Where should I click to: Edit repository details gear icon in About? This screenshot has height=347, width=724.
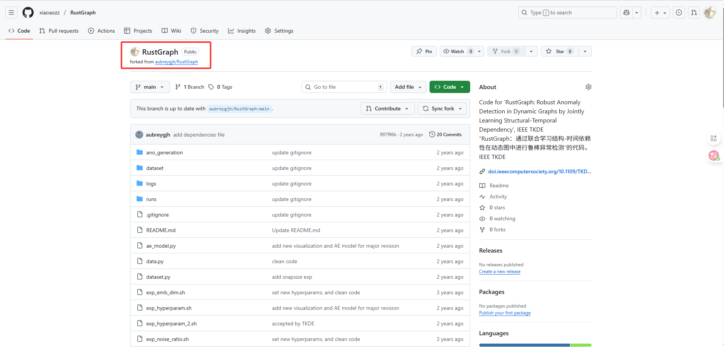click(588, 87)
